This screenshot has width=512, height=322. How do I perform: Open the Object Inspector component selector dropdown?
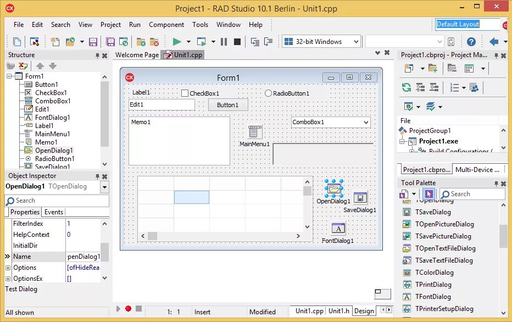click(x=104, y=187)
